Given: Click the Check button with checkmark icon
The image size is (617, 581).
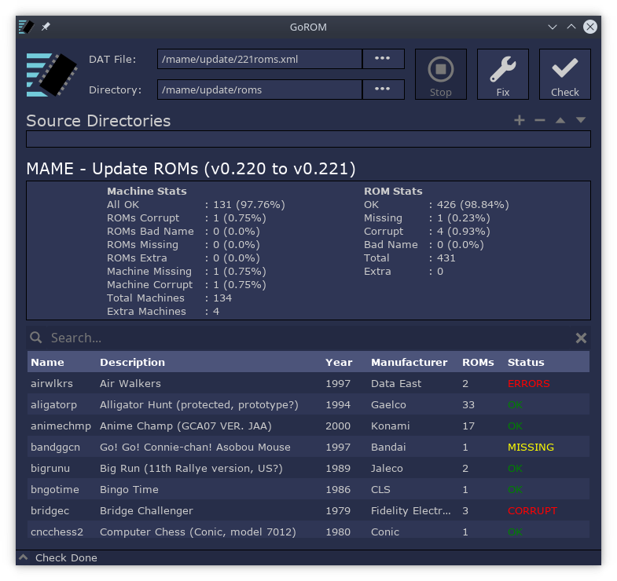Looking at the screenshot, I should point(564,75).
